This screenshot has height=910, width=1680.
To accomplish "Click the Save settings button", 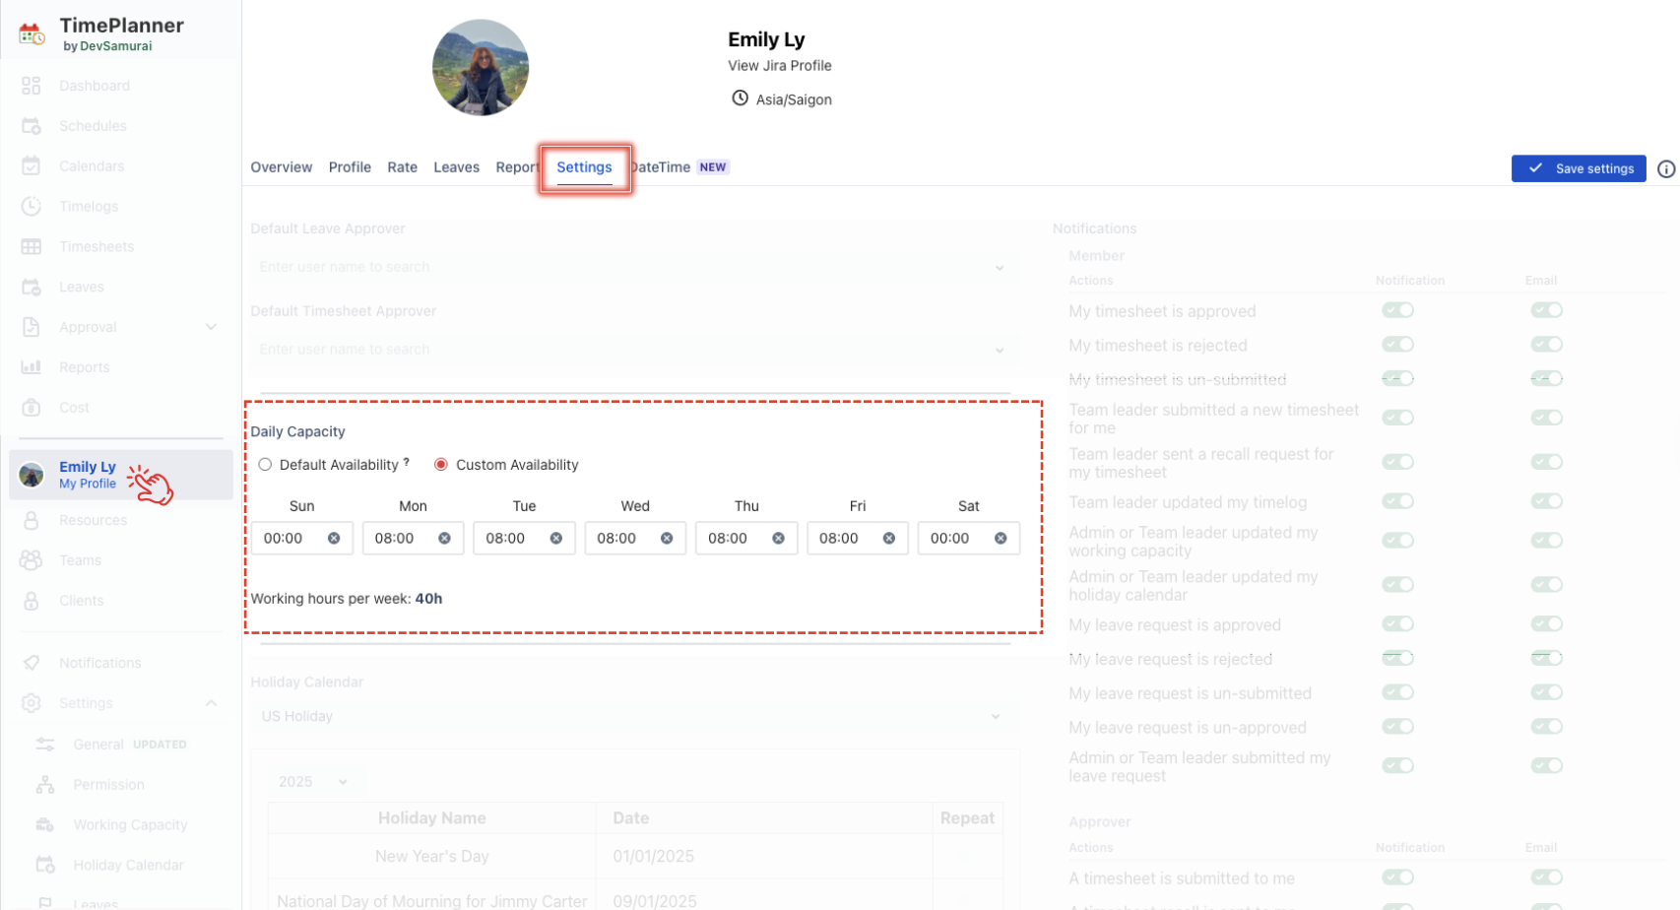I will (1578, 168).
